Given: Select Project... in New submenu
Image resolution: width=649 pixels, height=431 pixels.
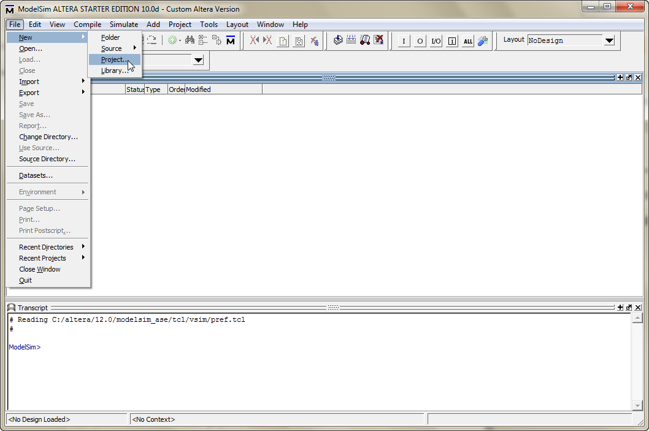Looking at the screenshot, I should point(115,59).
